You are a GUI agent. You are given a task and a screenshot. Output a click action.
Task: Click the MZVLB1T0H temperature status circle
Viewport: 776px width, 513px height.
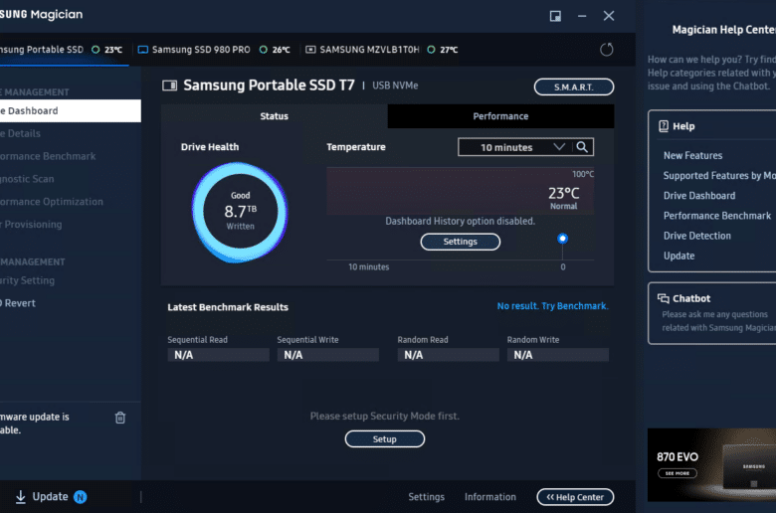point(431,50)
